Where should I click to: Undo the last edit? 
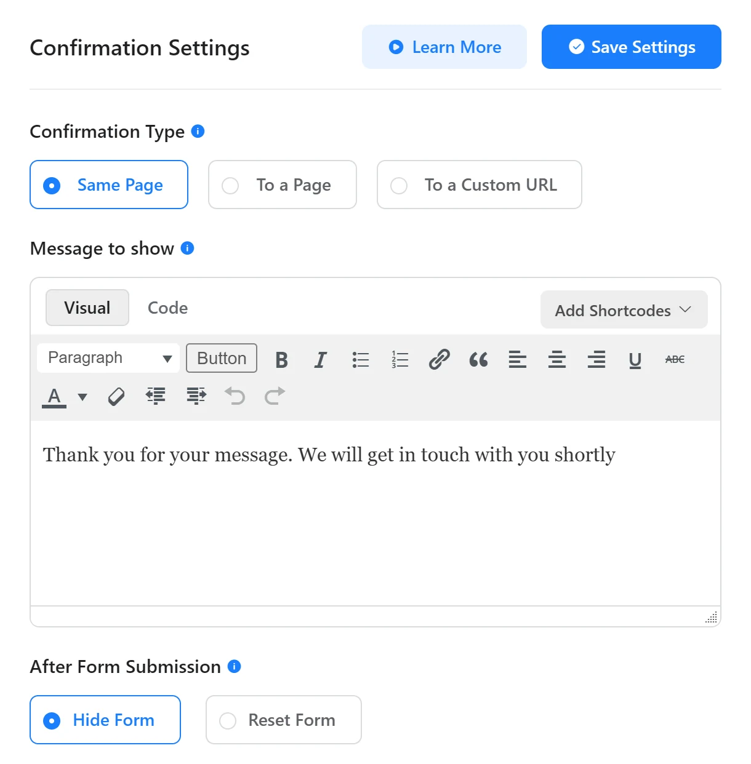click(235, 396)
